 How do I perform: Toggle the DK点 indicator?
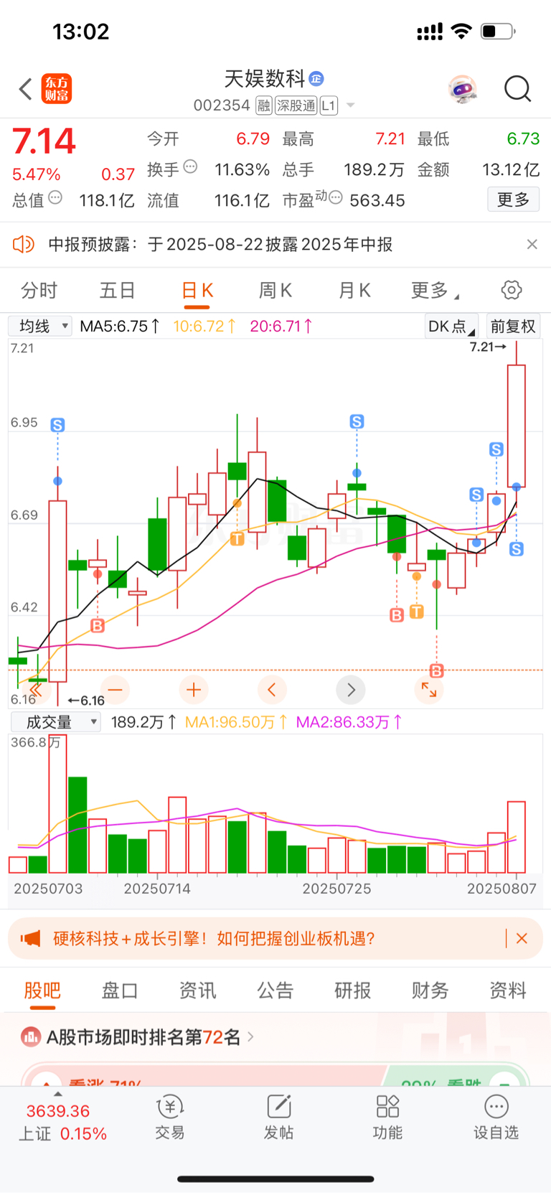(451, 326)
